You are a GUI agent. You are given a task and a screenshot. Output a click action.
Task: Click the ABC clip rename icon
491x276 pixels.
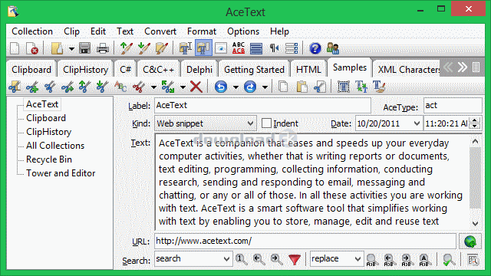(120, 87)
